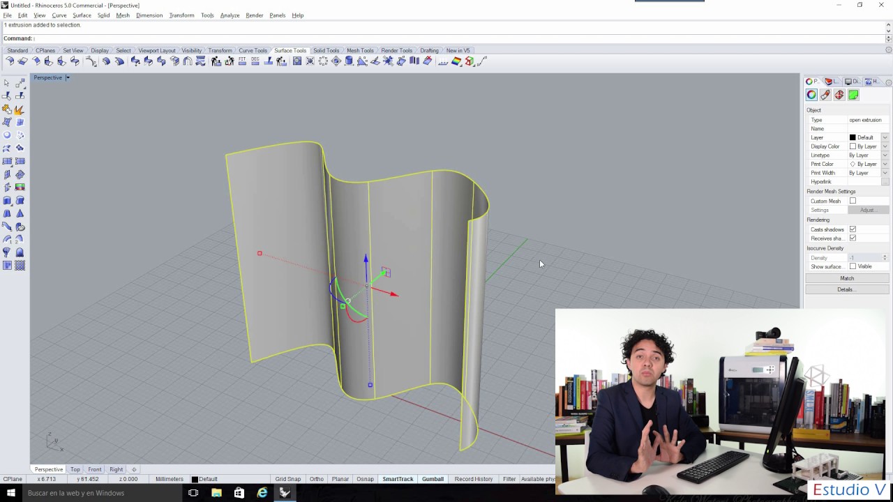Click the Details... button
This screenshot has width=893, height=502.
[x=847, y=289]
